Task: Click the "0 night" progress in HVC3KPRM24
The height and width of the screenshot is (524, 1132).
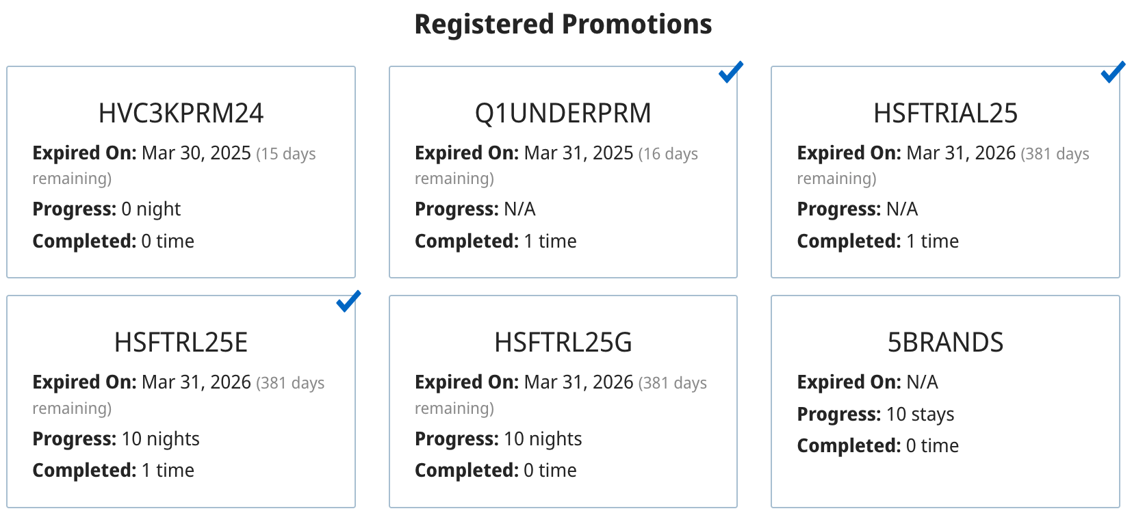Action: [151, 209]
